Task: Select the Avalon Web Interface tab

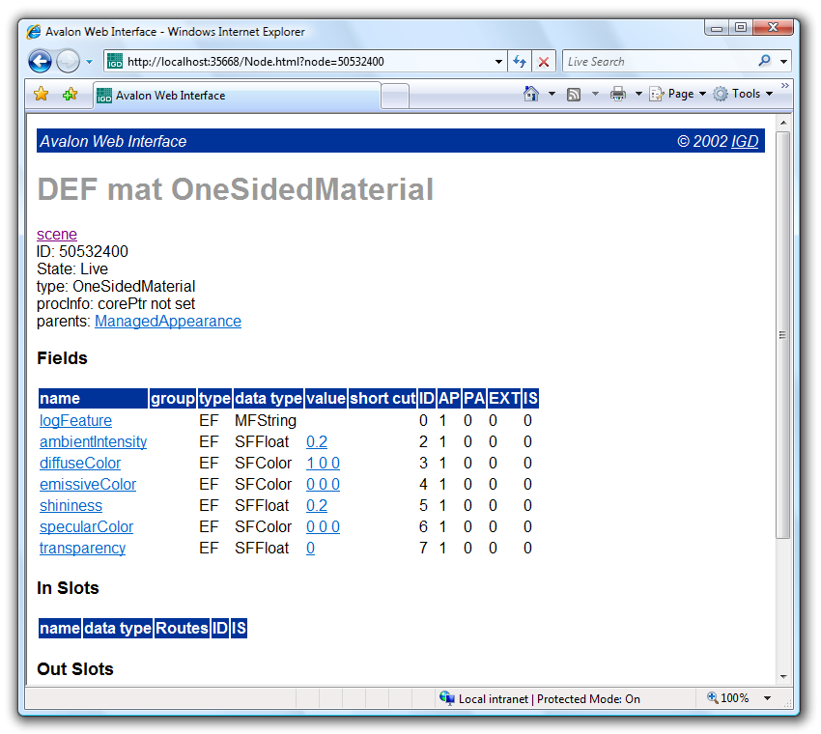Action: [237, 96]
